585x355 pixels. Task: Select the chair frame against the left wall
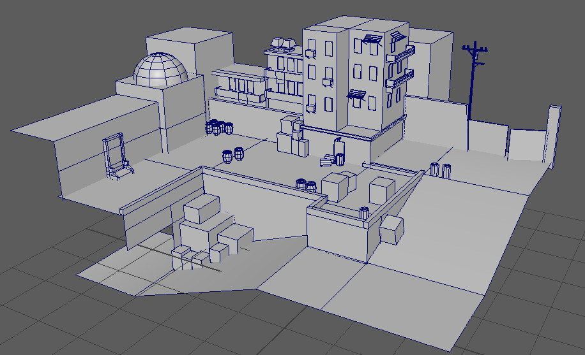point(118,156)
